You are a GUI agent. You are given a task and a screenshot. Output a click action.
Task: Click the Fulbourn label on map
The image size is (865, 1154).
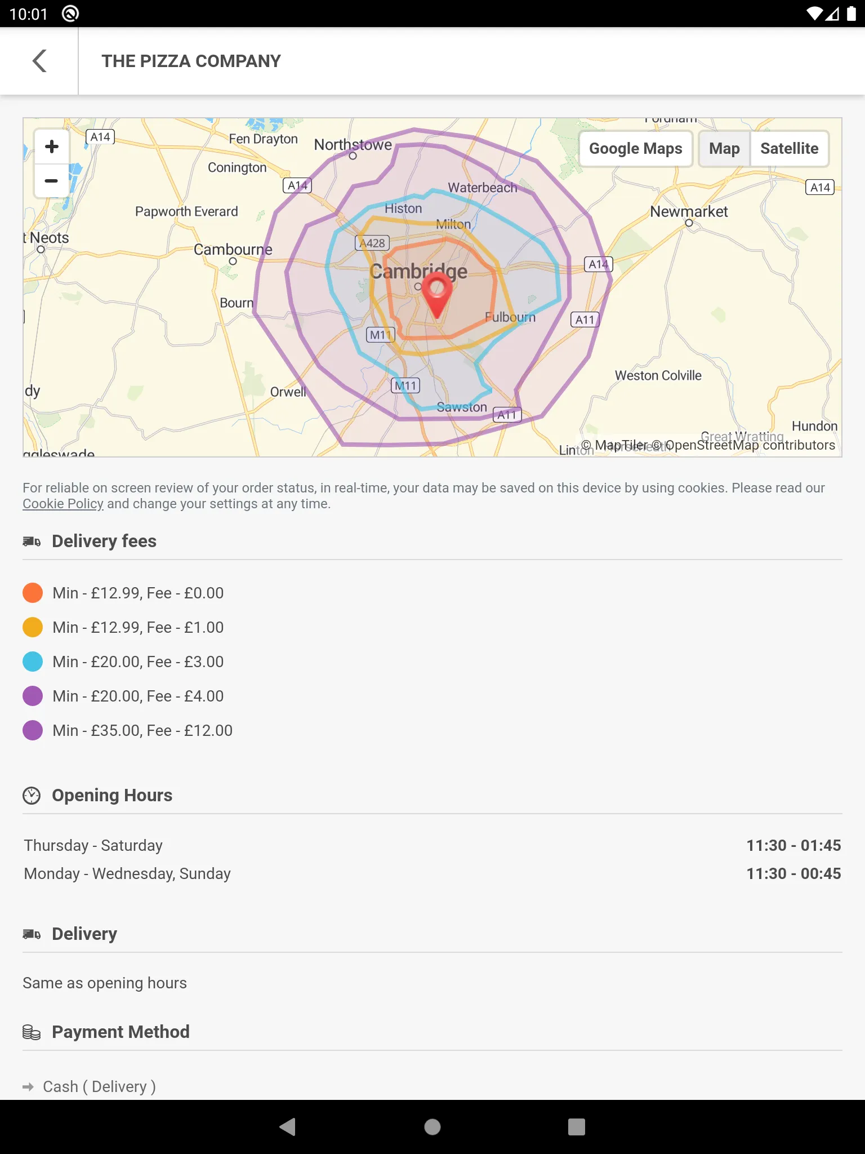tap(510, 317)
